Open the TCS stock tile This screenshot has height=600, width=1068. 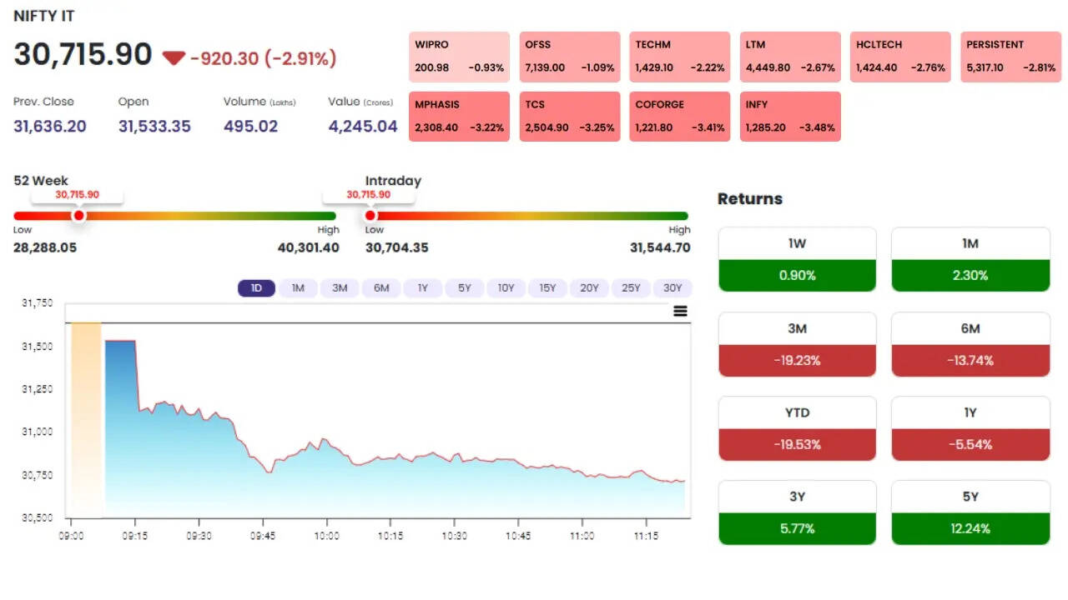coord(569,117)
